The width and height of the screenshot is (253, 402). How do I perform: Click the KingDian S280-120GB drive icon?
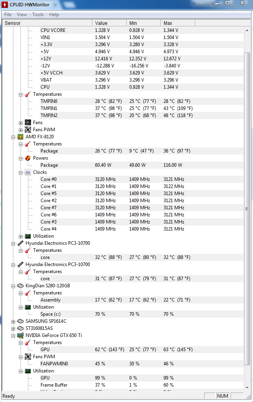[x=20, y=286]
